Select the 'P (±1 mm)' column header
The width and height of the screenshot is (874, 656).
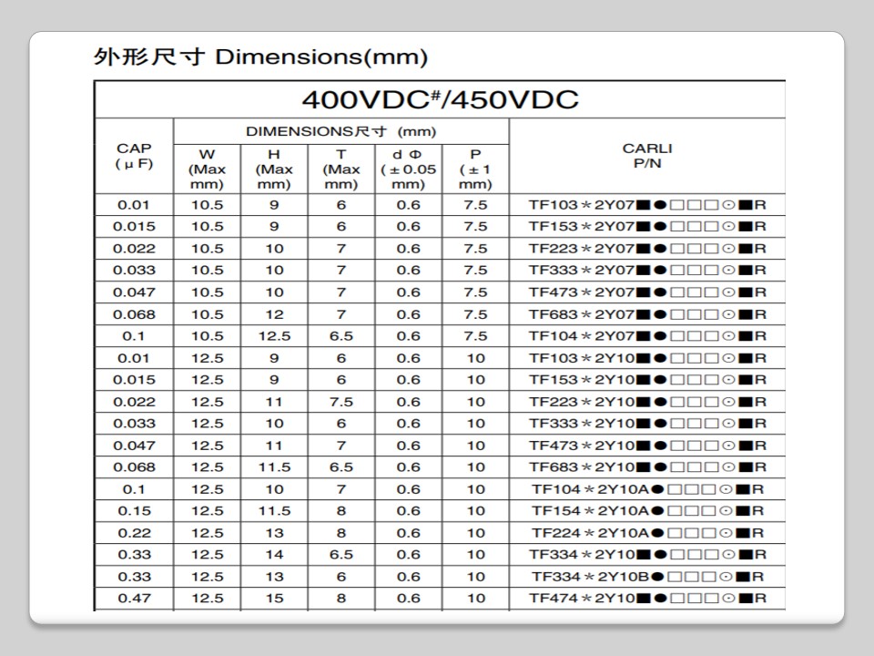[475, 169]
